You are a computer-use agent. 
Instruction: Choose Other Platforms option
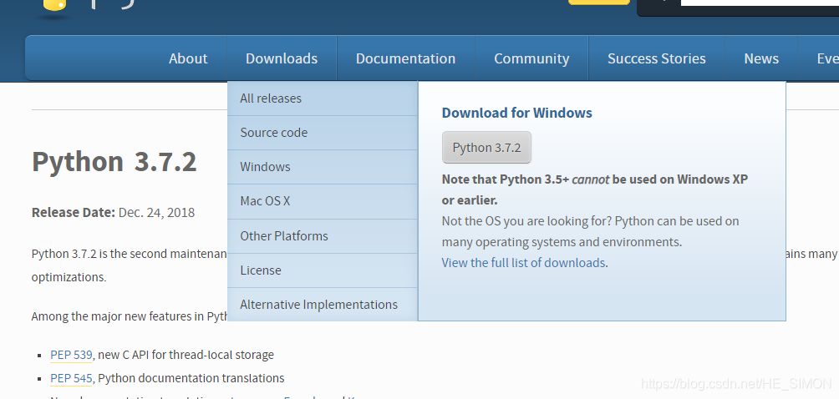[x=322, y=236]
